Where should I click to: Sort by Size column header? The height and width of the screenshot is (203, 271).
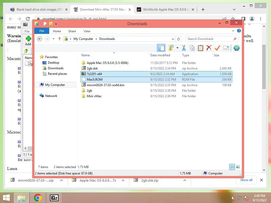click(216, 55)
